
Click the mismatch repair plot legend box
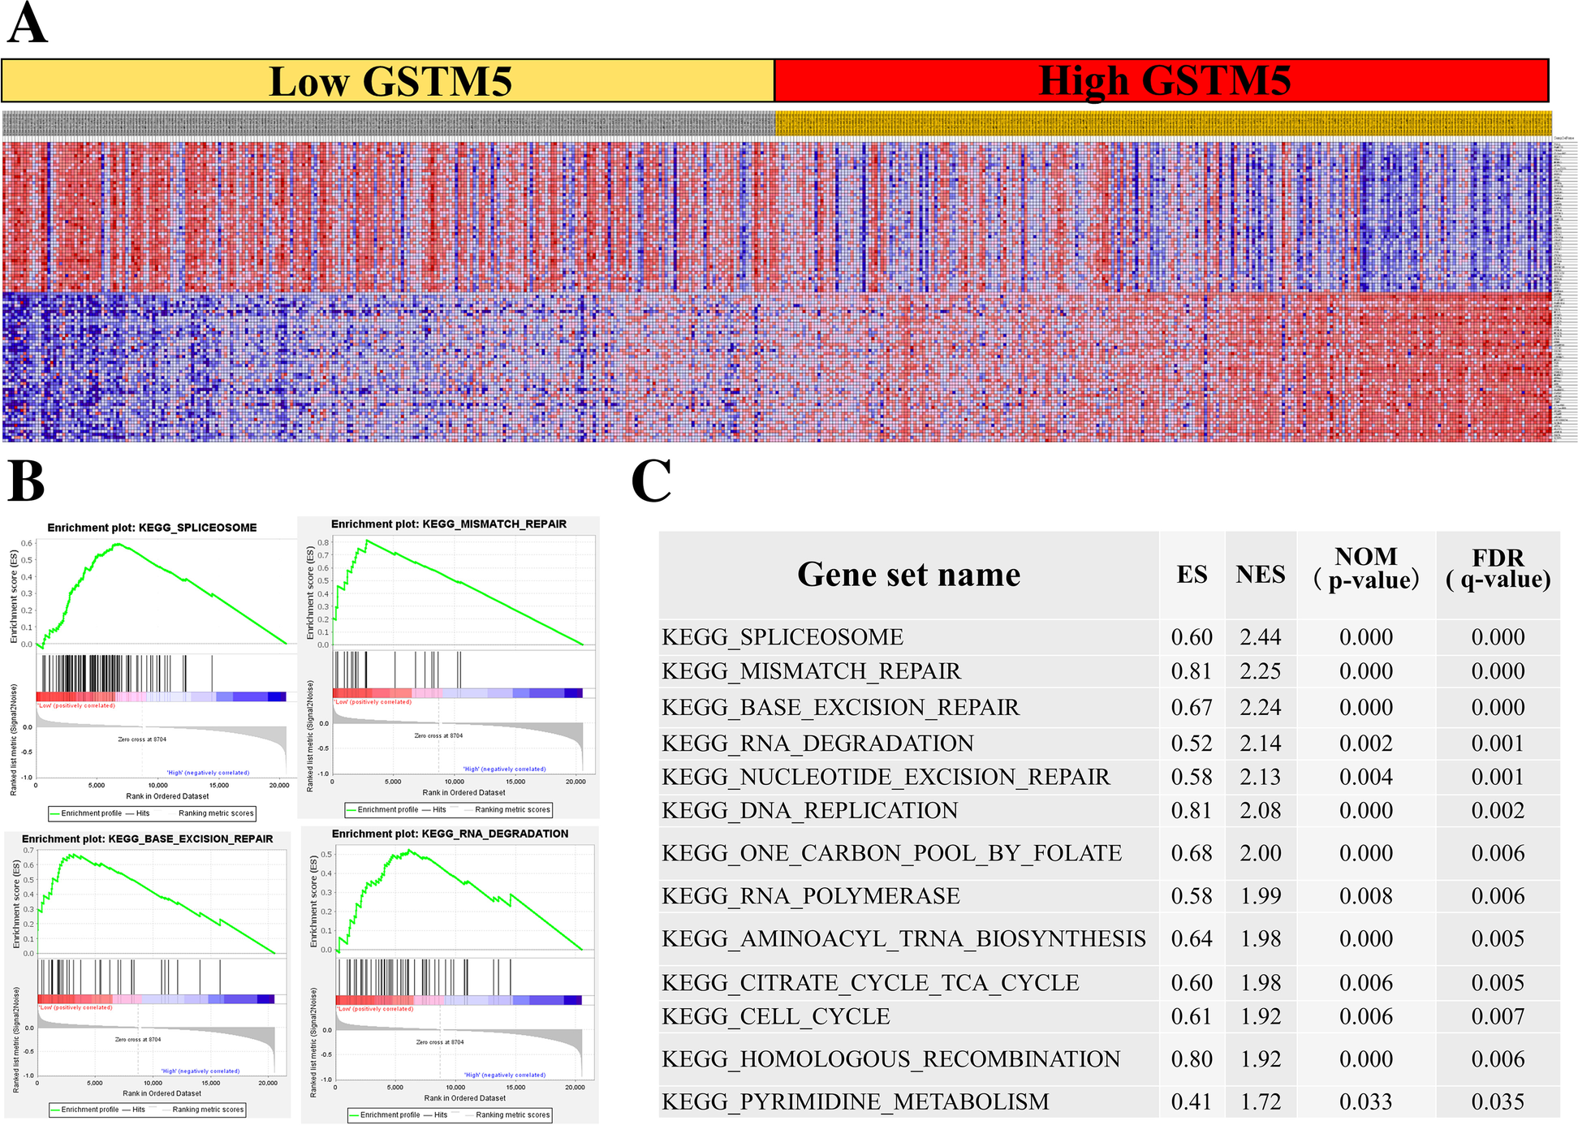tap(449, 809)
